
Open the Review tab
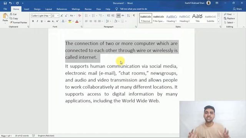click(x=88, y=9)
